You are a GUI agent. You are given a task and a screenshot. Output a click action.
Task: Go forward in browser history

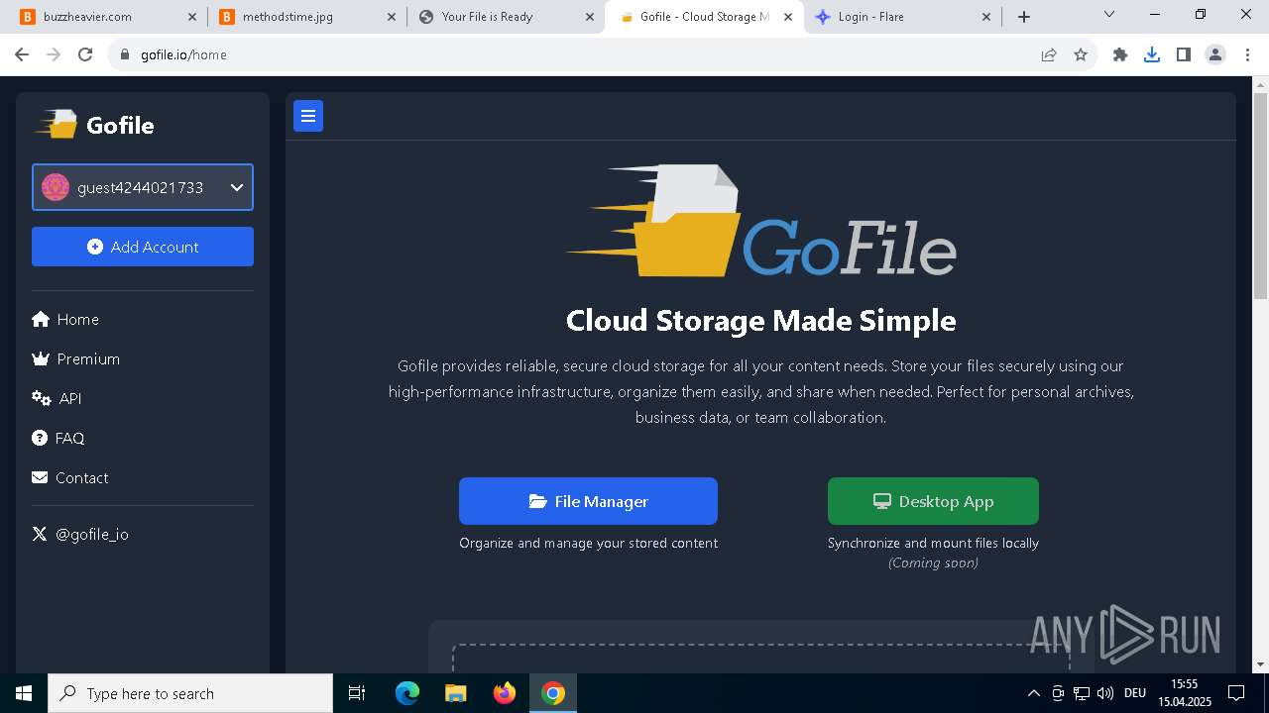(54, 54)
